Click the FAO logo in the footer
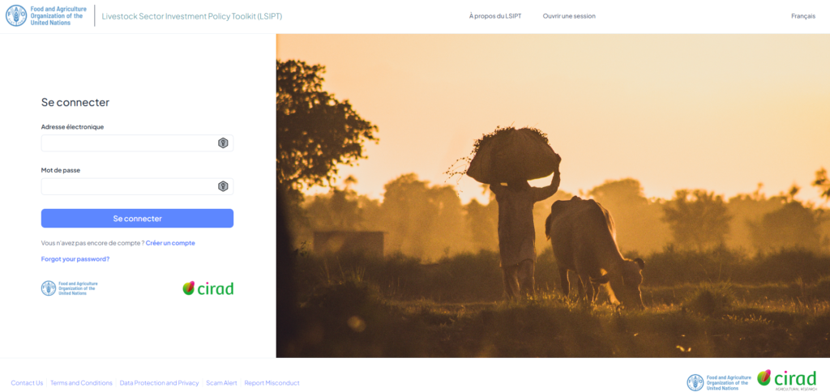 coord(719,382)
